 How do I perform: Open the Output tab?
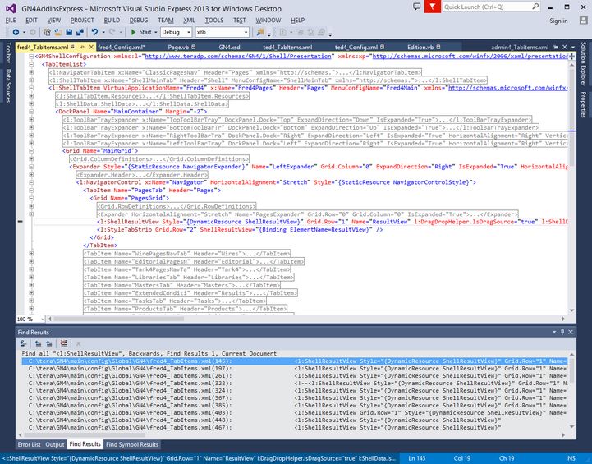55,444
